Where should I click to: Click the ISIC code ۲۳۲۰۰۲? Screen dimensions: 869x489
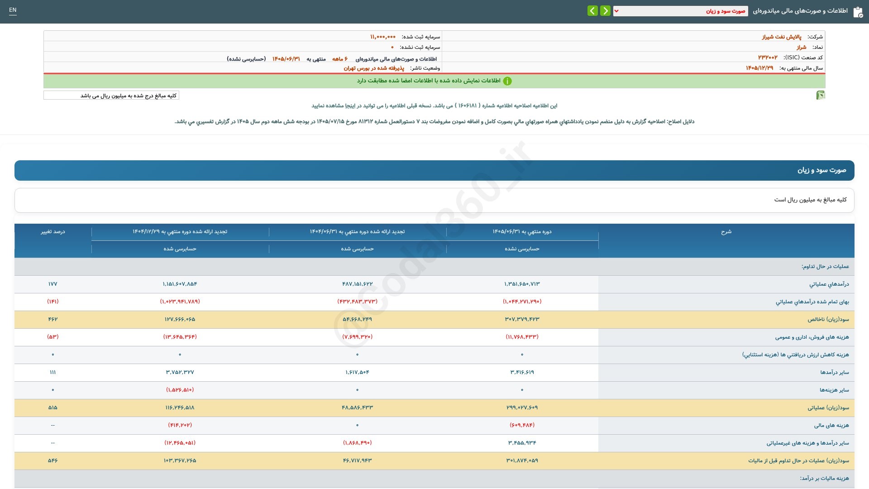click(x=768, y=58)
